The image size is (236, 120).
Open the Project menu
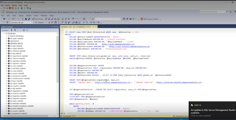pos(29,16)
